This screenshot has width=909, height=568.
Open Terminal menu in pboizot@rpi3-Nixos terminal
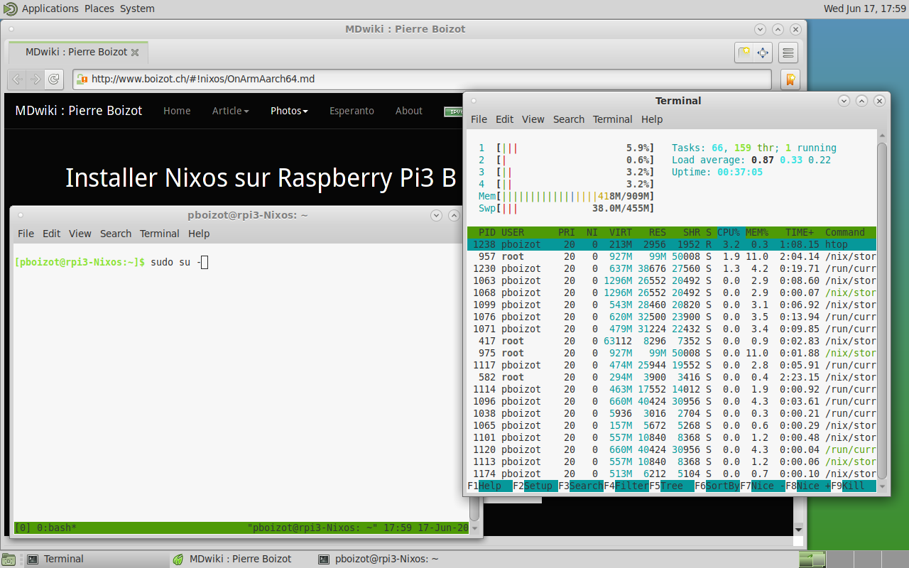pyautogui.click(x=160, y=234)
